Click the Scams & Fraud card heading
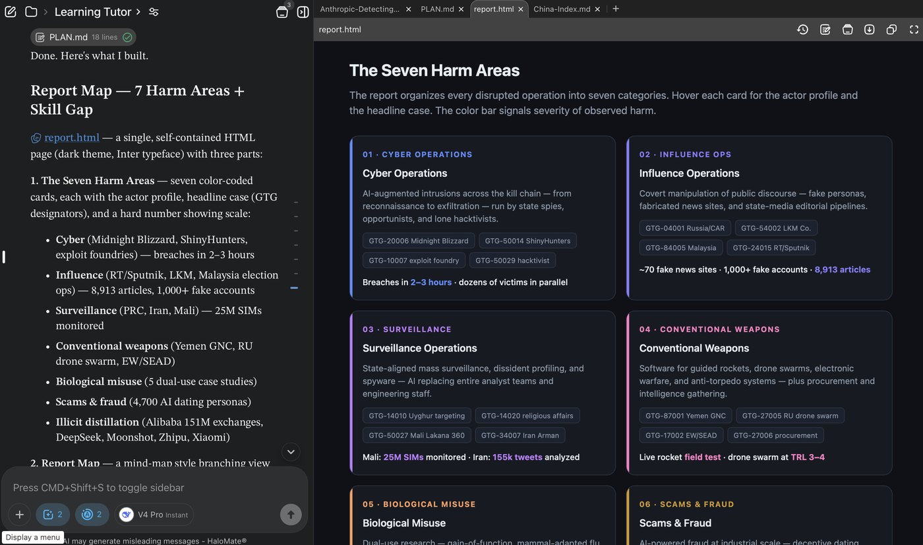The width and height of the screenshot is (923, 545). (675, 523)
